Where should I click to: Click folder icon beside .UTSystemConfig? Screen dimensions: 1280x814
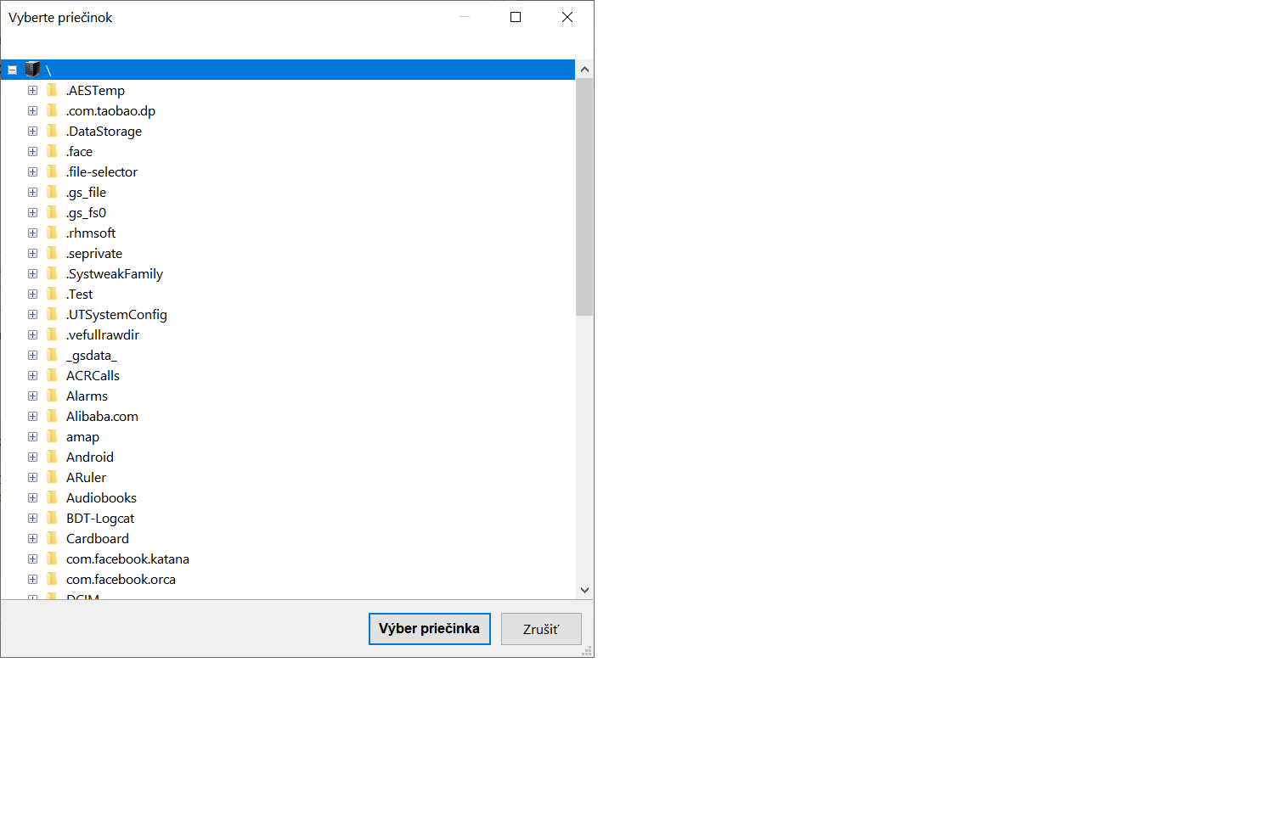[52, 314]
